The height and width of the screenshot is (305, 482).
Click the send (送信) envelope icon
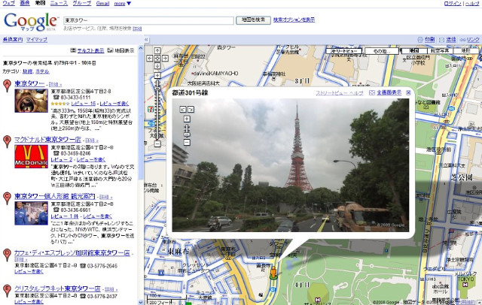[442, 40]
